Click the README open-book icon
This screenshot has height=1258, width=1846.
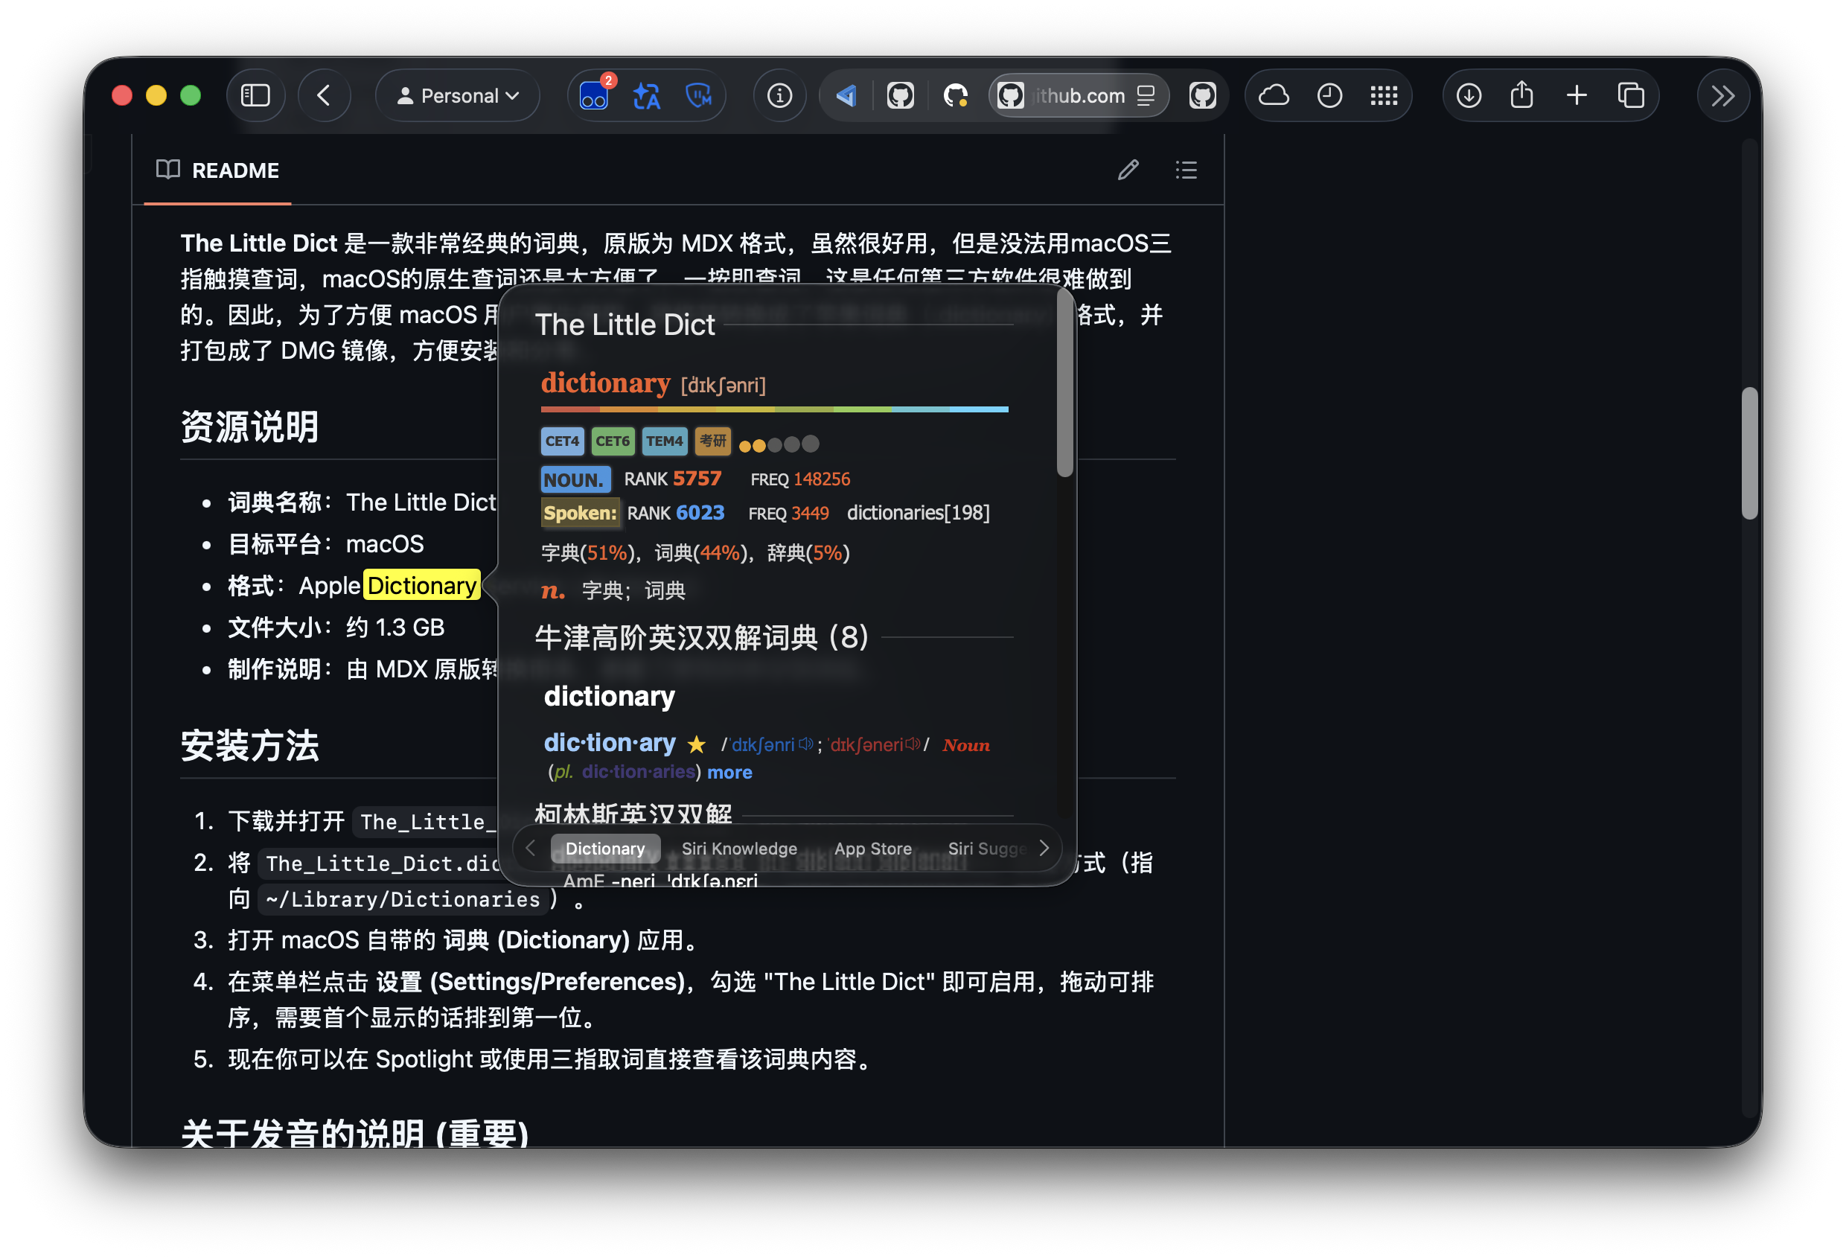pyautogui.click(x=167, y=169)
